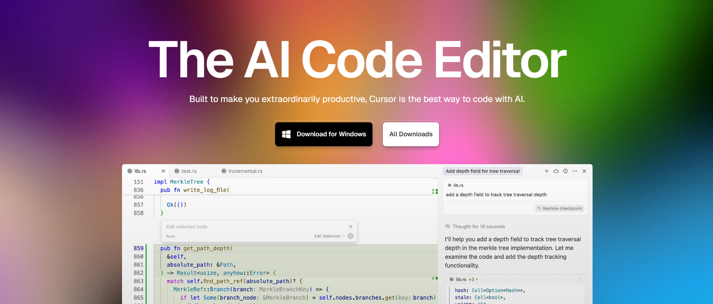The height and width of the screenshot is (304, 713).
Task: Click the Rust file icon on incremental.rs tab
Action: coord(224,171)
